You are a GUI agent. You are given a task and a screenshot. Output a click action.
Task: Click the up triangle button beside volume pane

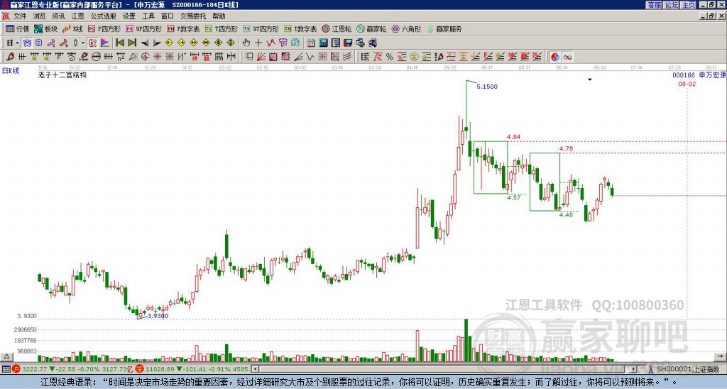(6, 356)
